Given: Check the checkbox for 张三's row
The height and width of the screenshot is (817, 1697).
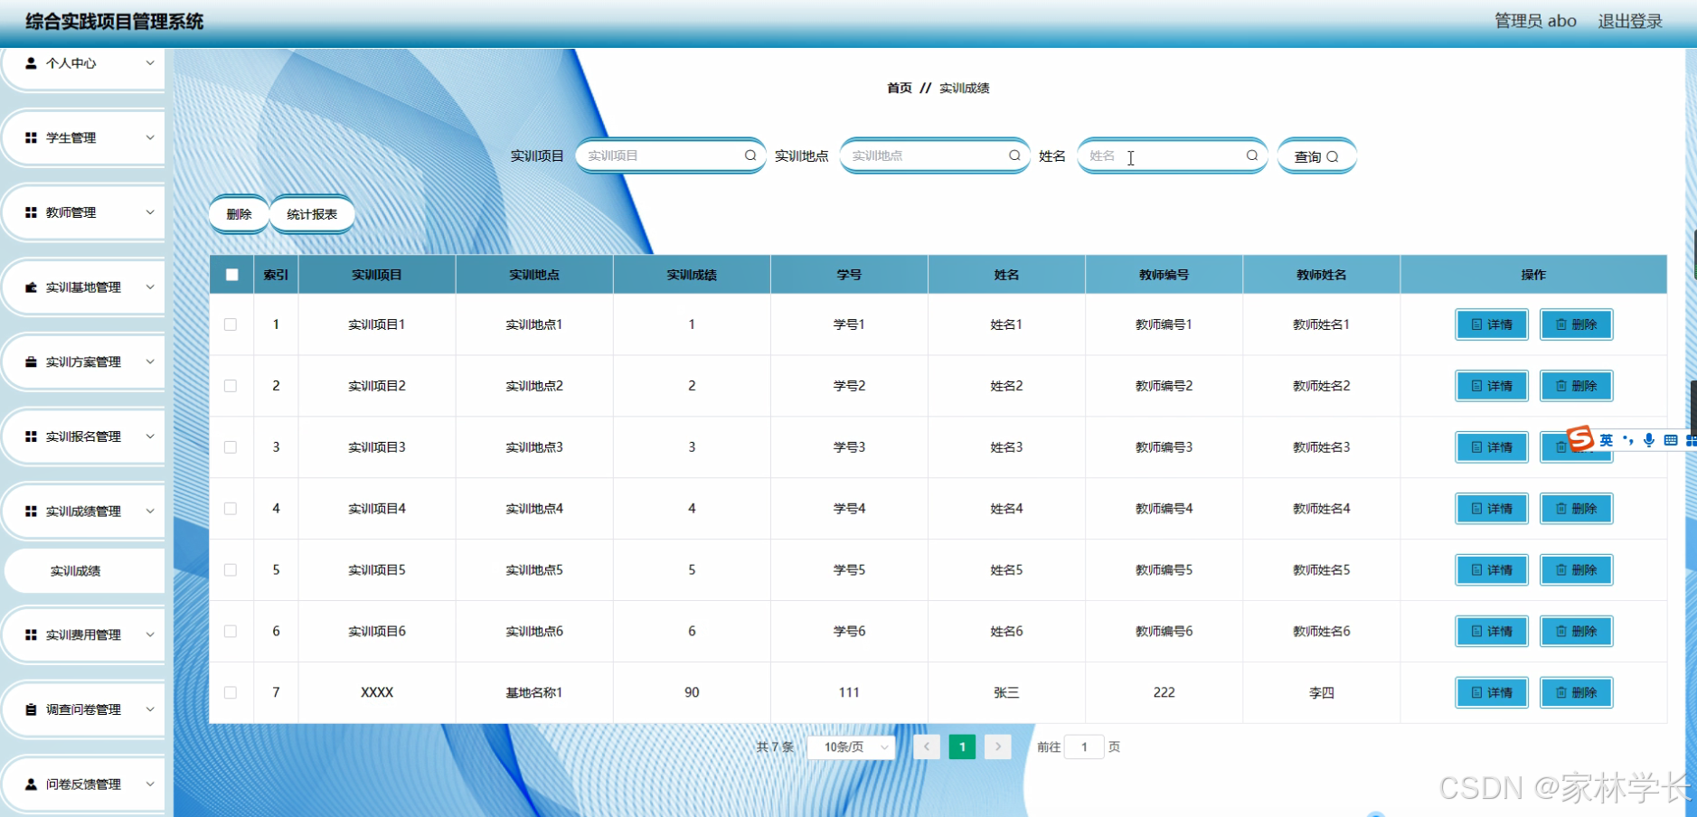Looking at the screenshot, I should (231, 692).
